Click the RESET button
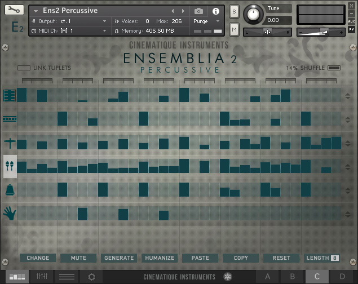This screenshot has height=284, width=358. click(281, 258)
